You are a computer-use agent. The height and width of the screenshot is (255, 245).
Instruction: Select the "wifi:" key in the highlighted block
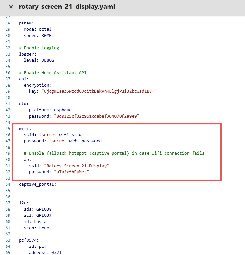click(x=25, y=129)
